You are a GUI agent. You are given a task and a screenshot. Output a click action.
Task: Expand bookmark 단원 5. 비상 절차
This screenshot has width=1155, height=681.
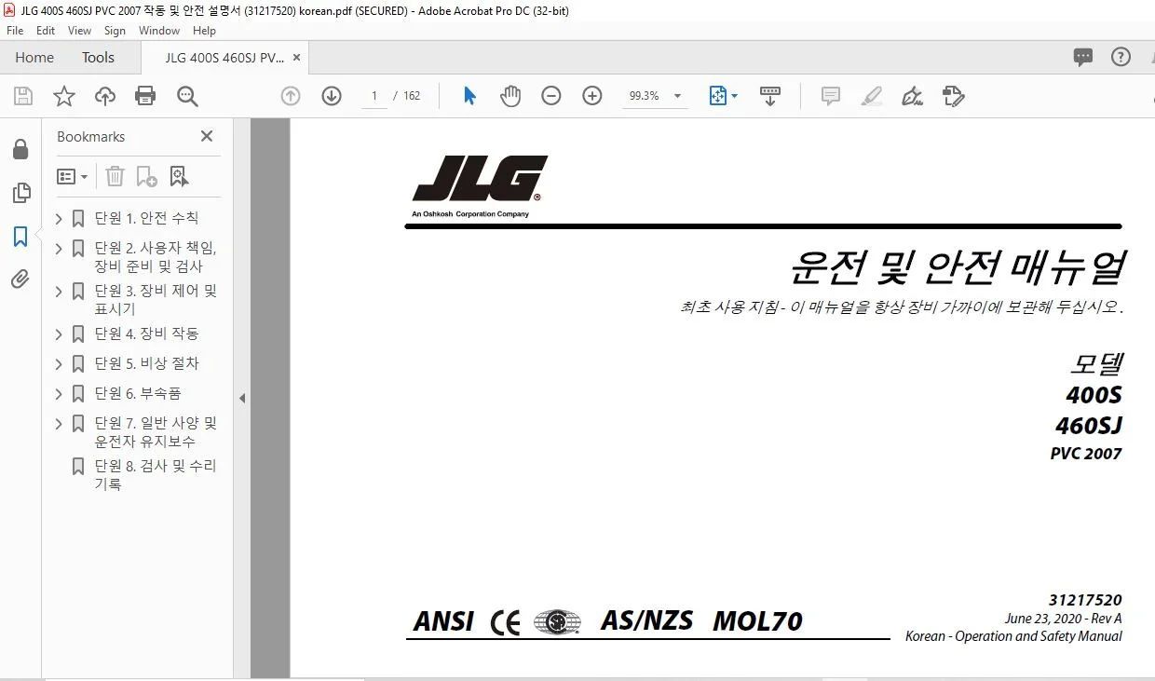click(59, 364)
